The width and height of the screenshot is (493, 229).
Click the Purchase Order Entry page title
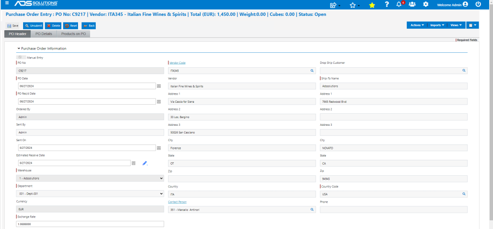166,14
